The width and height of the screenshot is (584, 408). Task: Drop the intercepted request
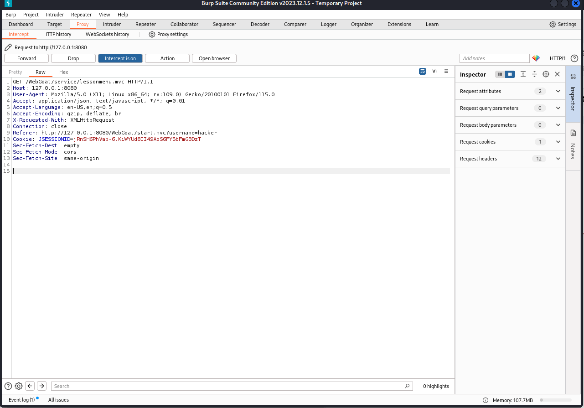coord(73,58)
